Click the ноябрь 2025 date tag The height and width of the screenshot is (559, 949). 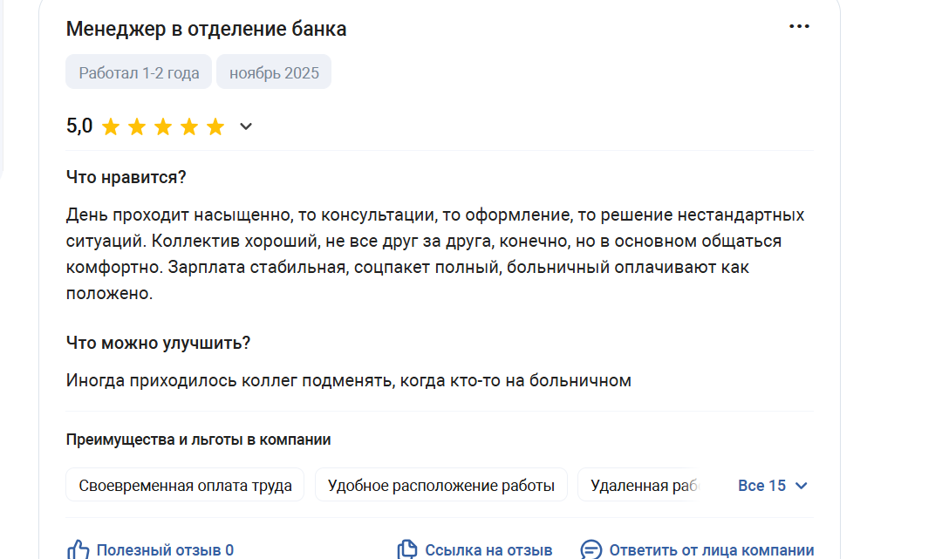click(x=274, y=72)
